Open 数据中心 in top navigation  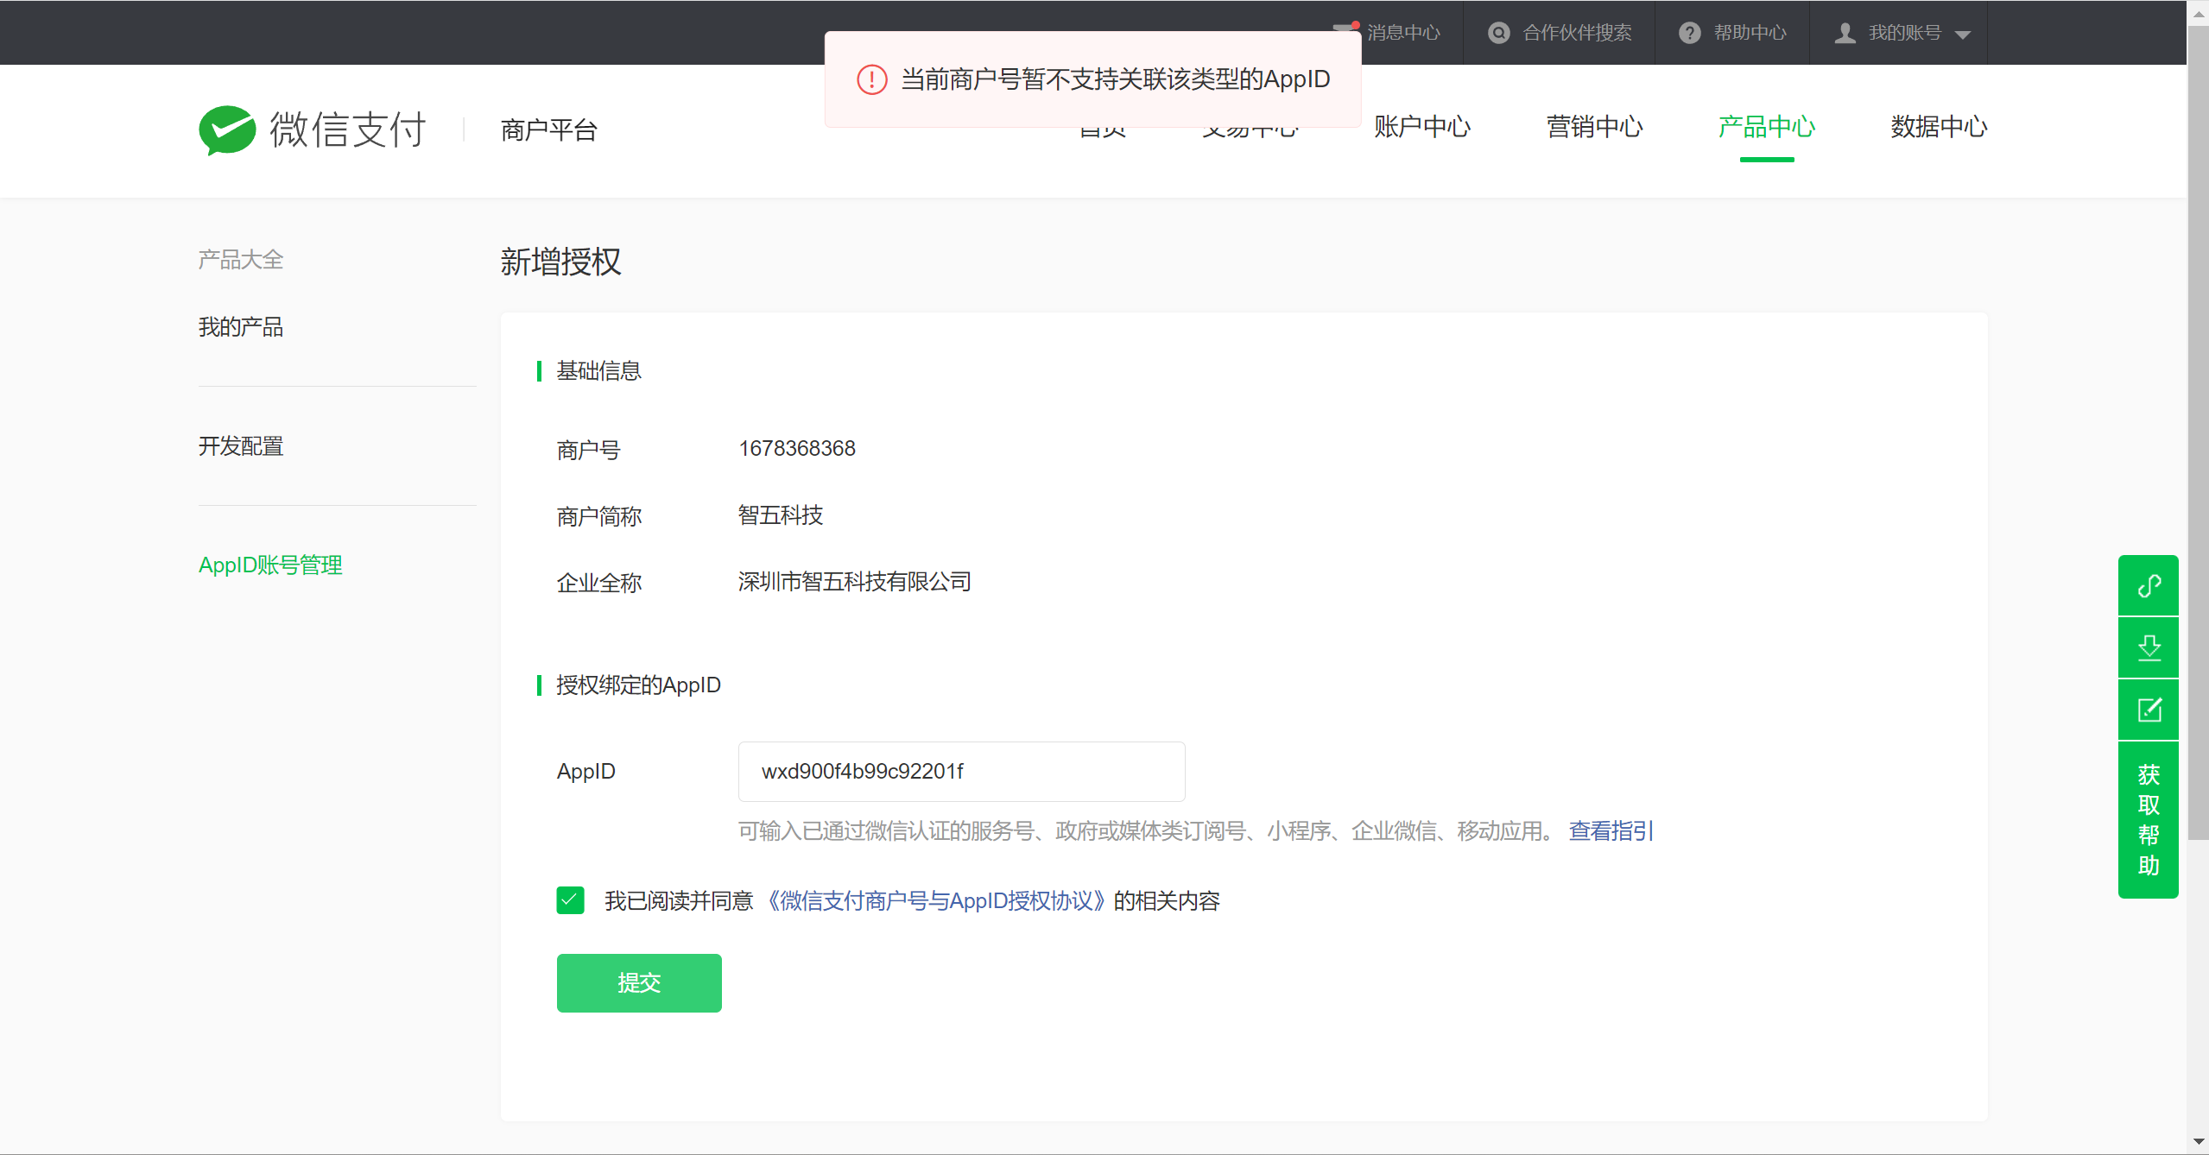[1939, 127]
